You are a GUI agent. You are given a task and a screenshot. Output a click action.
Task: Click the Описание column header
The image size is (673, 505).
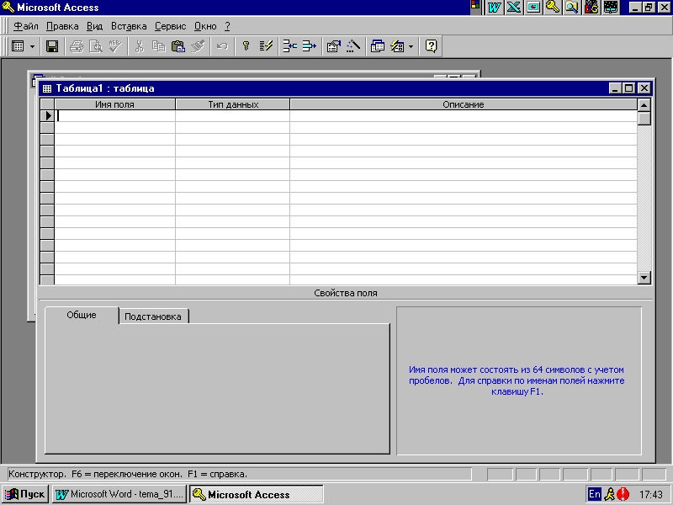pos(464,104)
